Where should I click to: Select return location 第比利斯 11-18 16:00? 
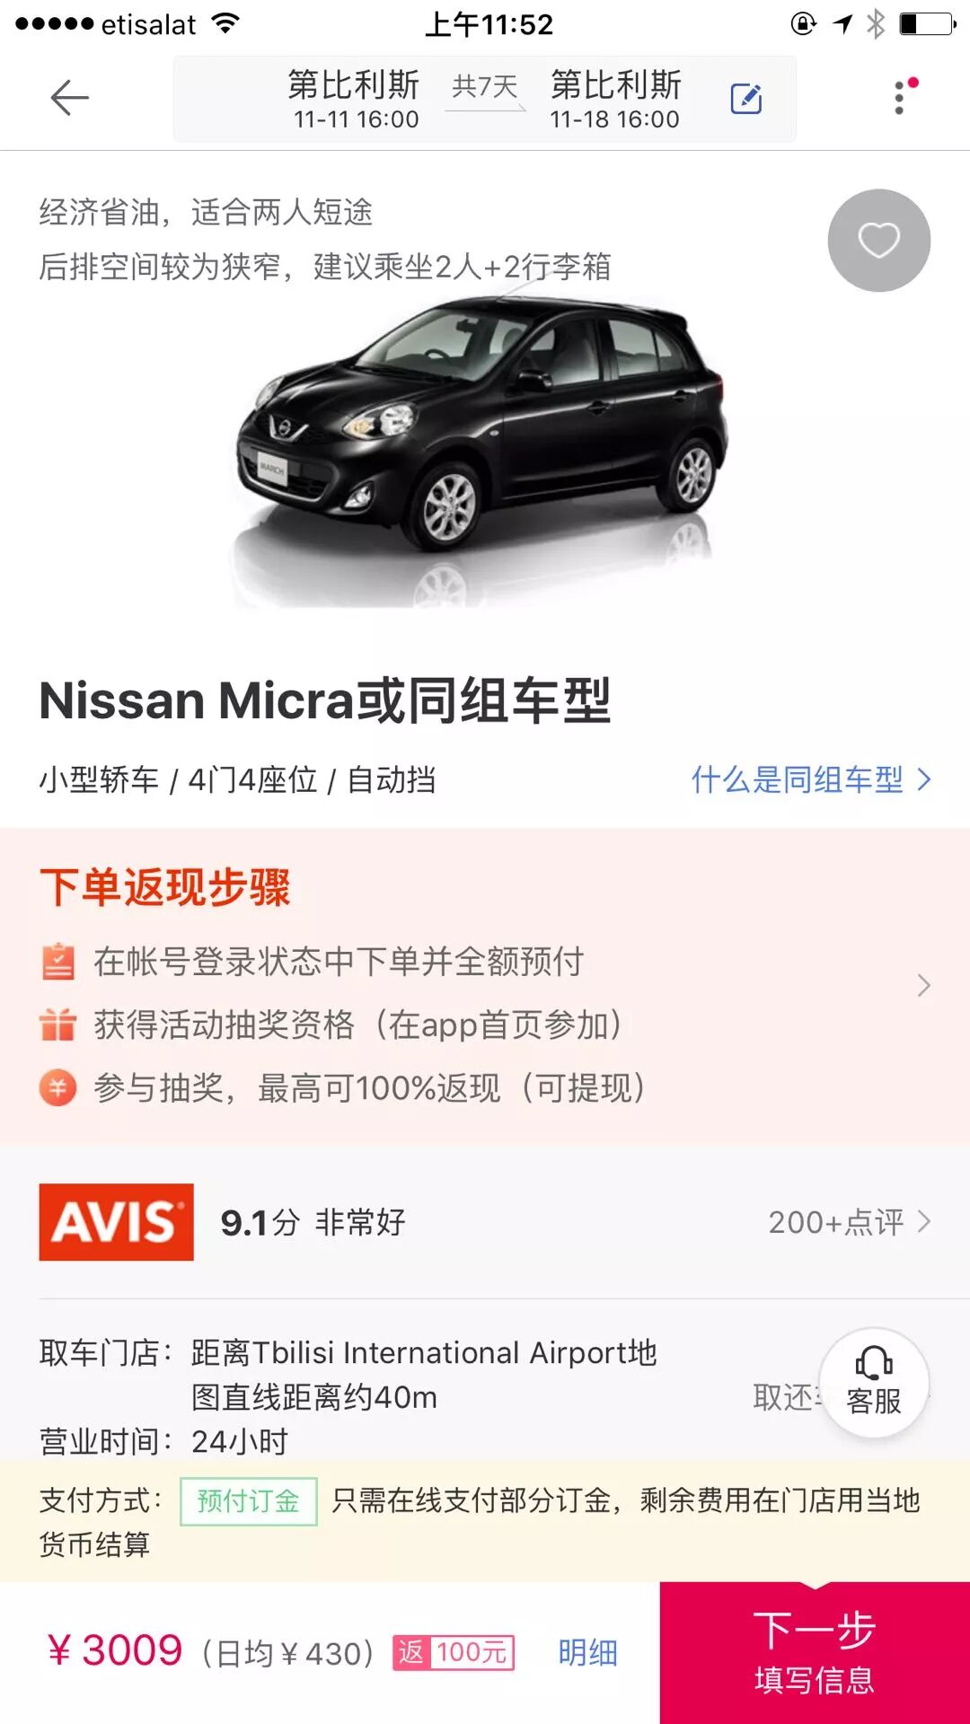[615, 99]
